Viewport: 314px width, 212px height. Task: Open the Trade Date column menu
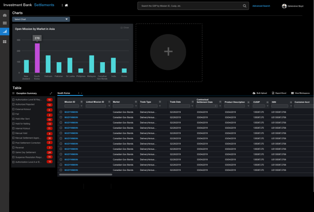[x=192, y=102]
